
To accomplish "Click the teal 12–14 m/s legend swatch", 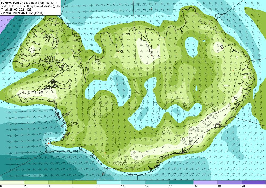I will coord(157,182).
